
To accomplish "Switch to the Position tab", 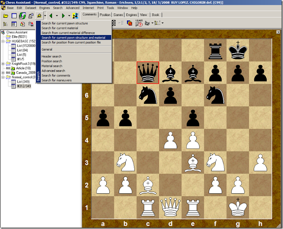I will pyautogui.click(x=105, y=15).
